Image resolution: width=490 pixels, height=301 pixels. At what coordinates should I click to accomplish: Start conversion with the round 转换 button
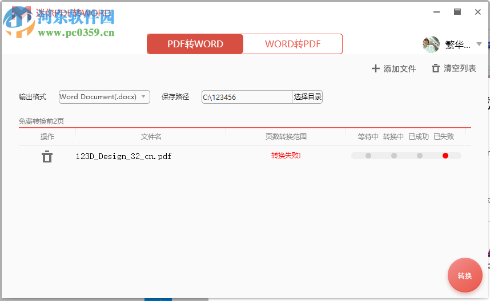465,275
